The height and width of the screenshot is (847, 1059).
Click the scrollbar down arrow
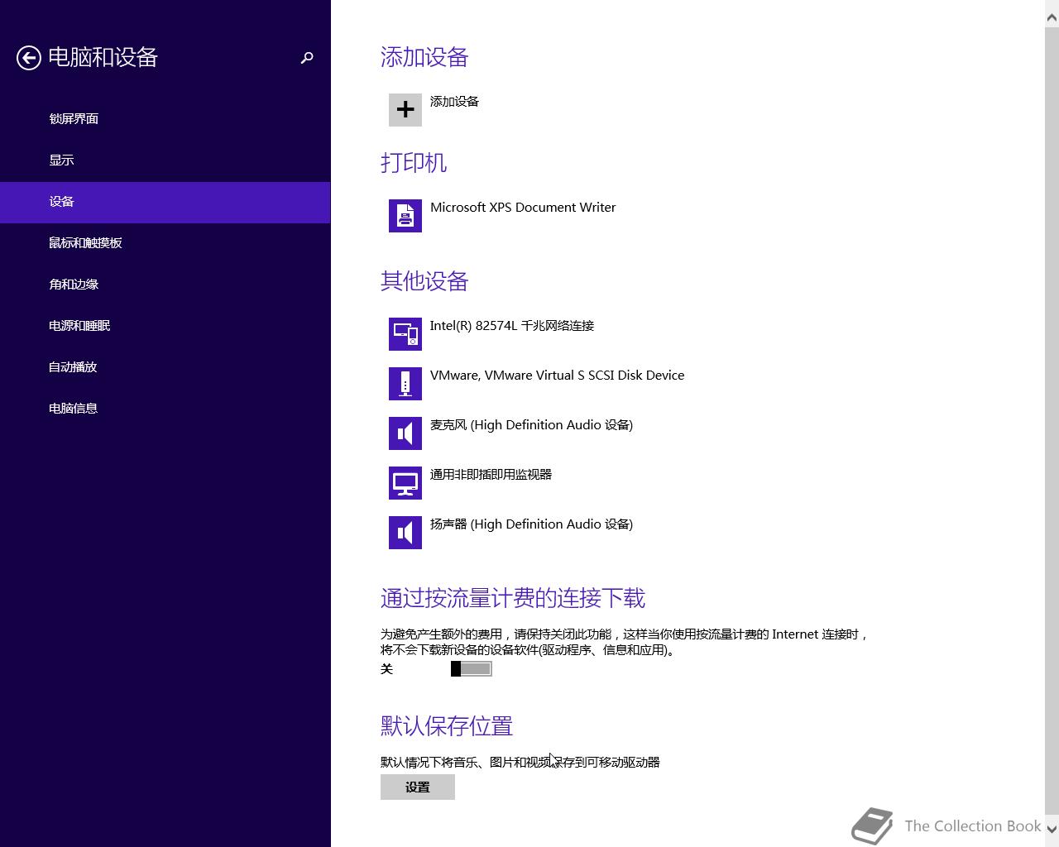click(x=1052, y=828)
